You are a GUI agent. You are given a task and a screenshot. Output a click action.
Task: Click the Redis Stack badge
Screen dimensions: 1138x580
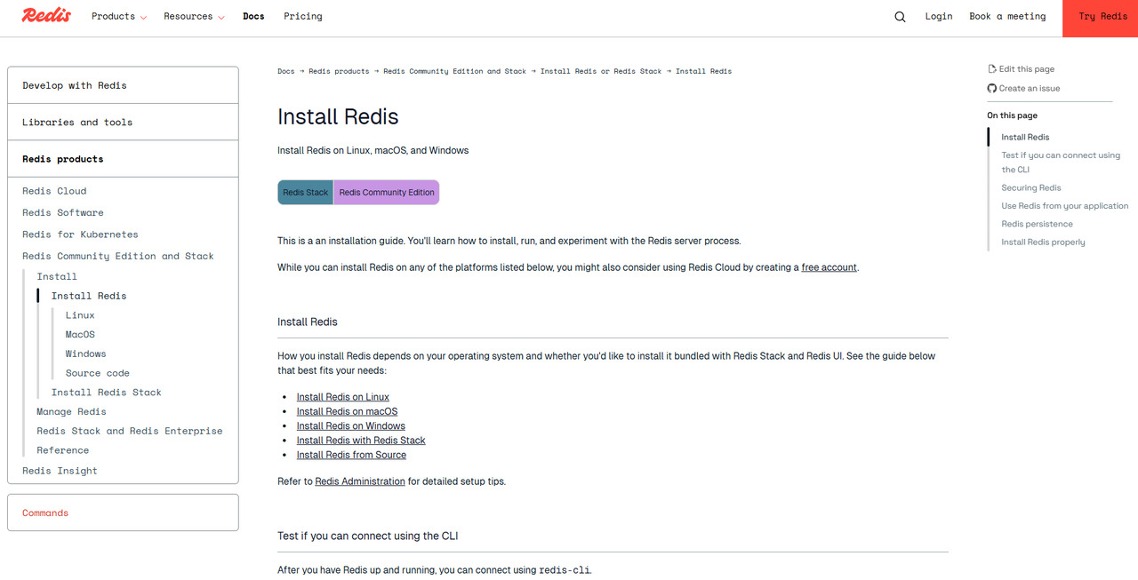[x=305, y=193]
